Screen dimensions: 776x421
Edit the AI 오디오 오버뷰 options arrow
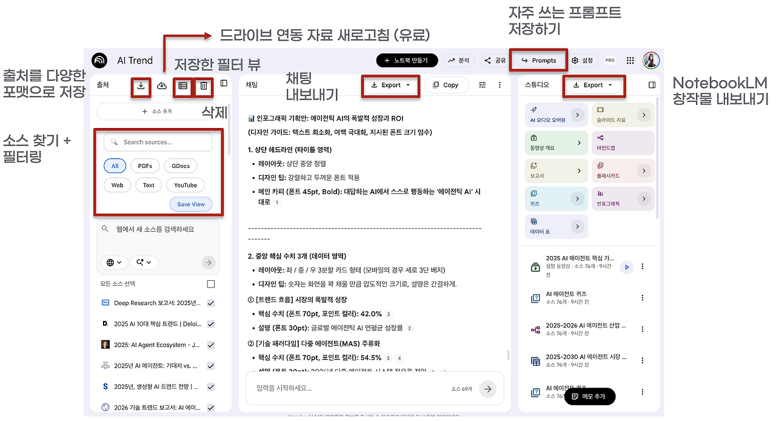(x=578, y=115)
